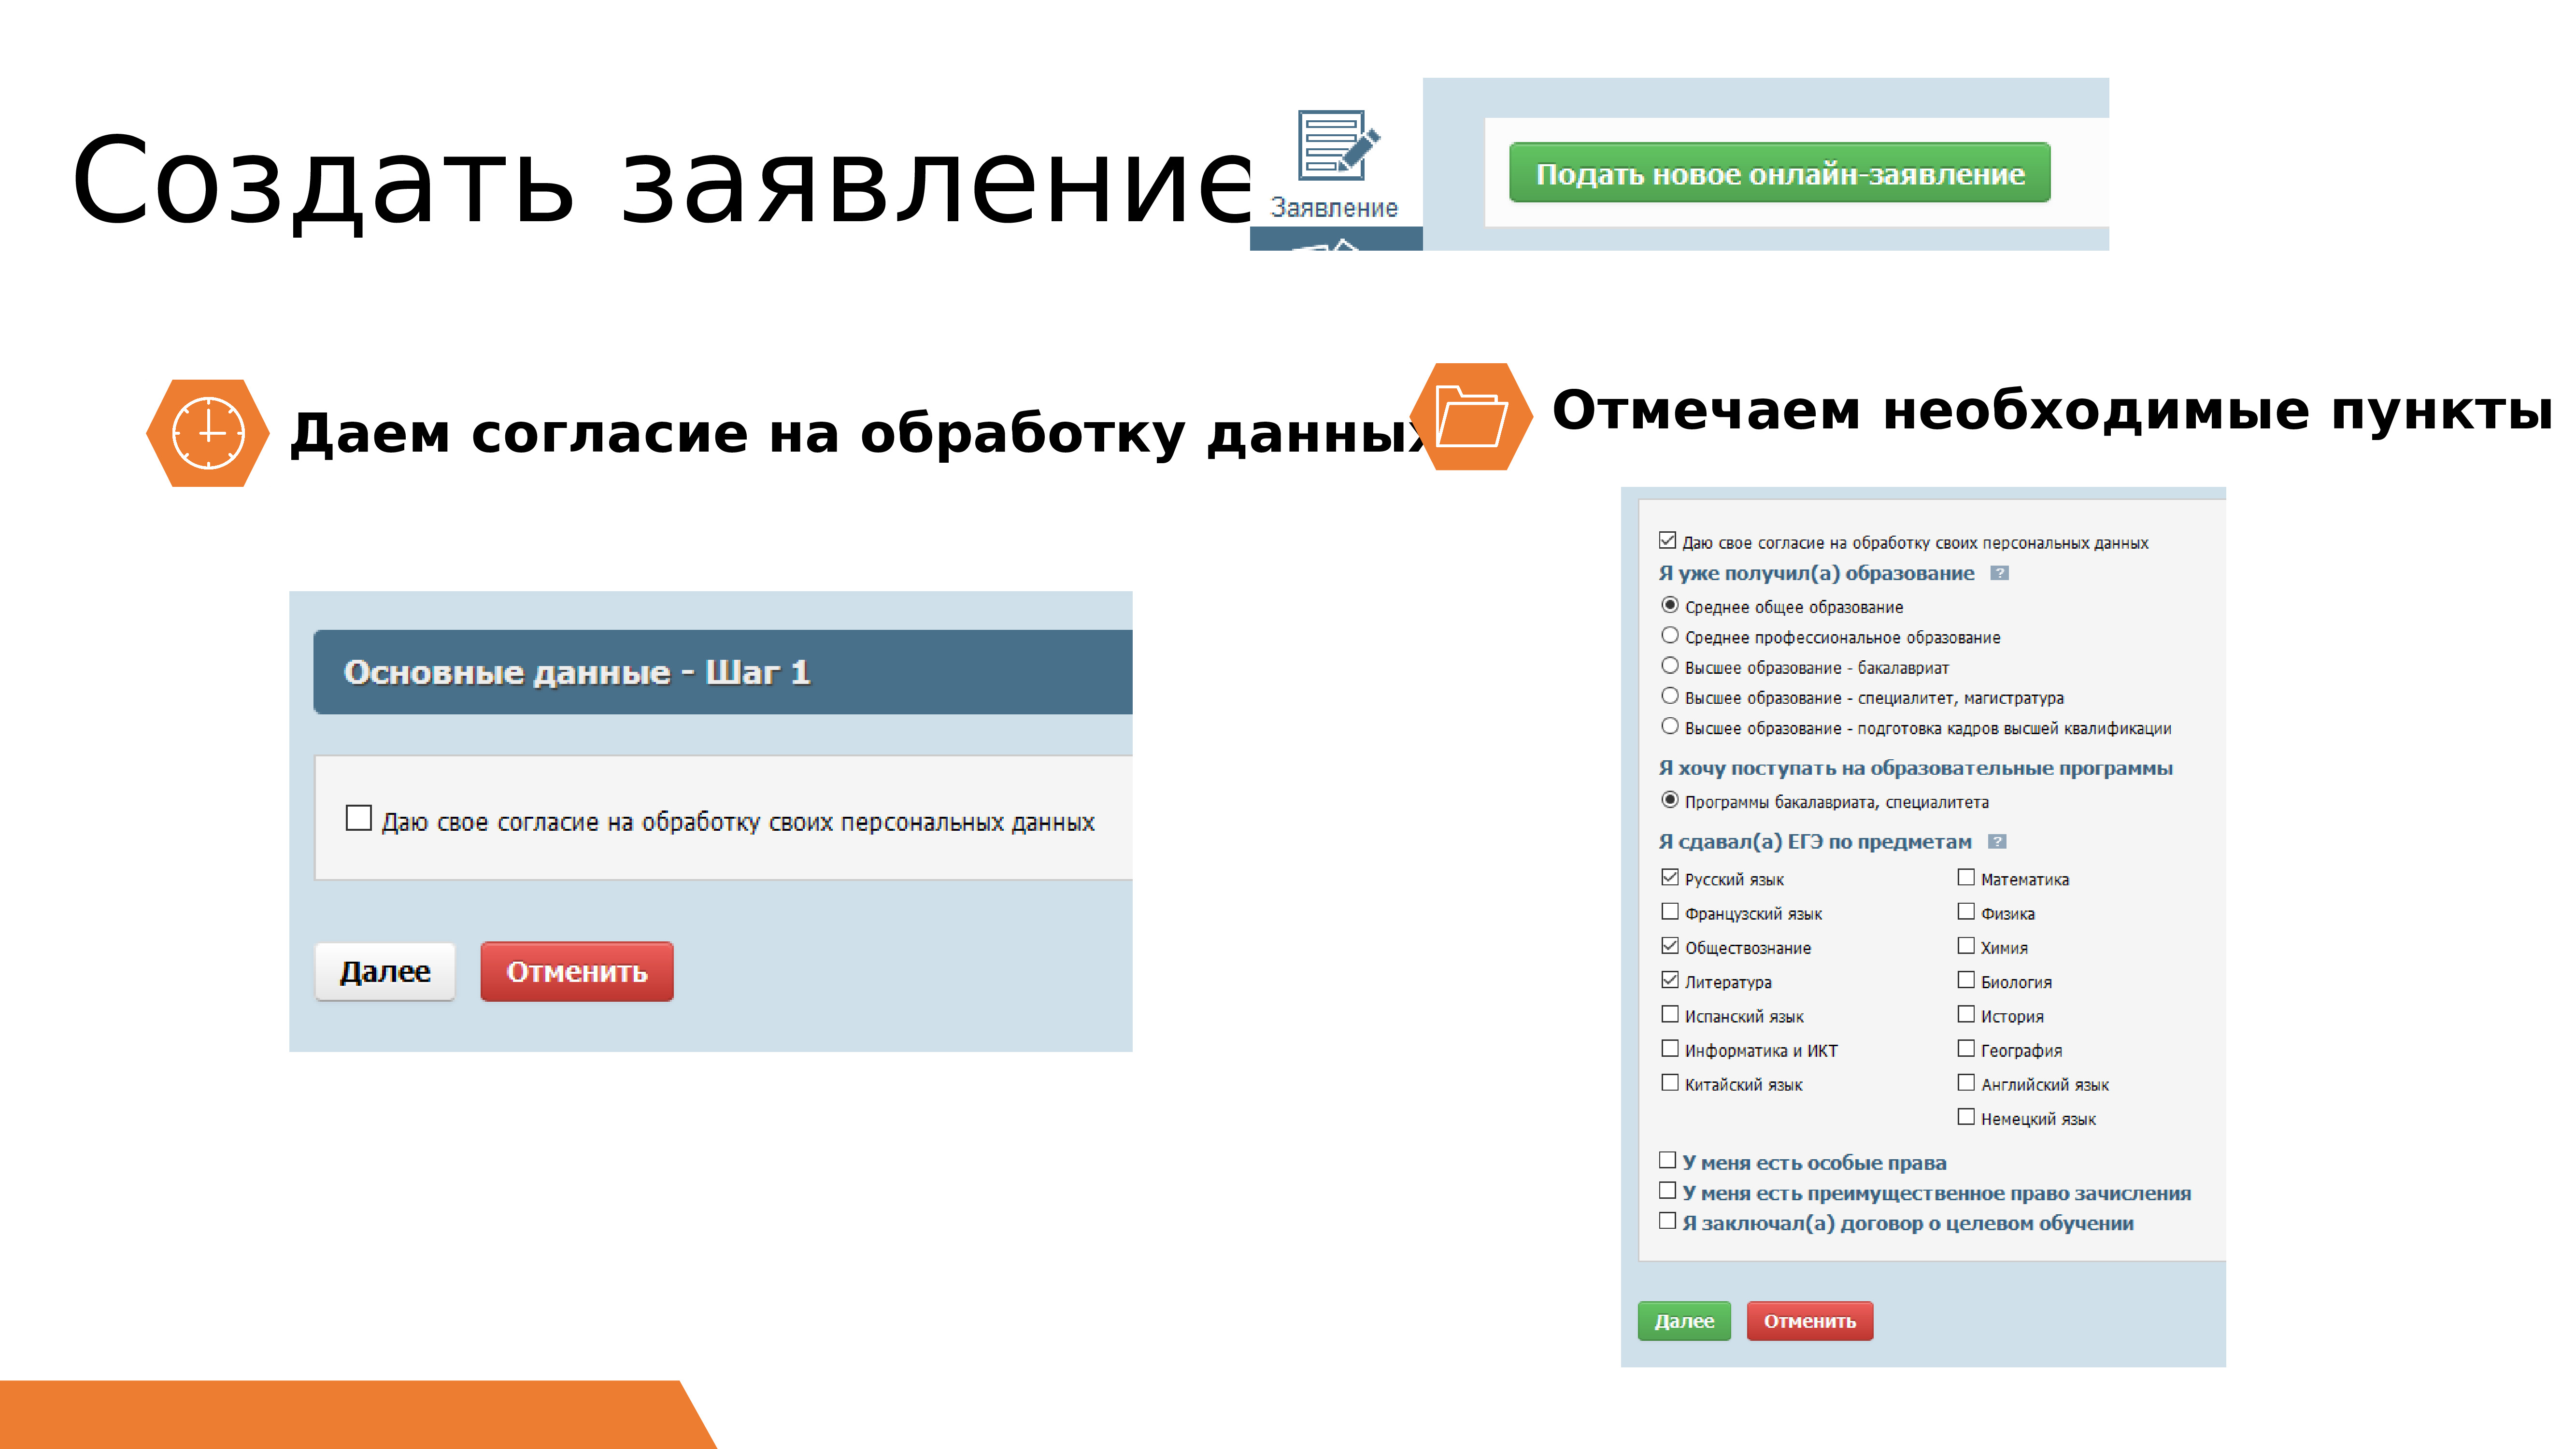2576x1449 pixels.
Task: Select 'подготовка кадров высшей квалификации' radio button
Action: point(1670,726)
